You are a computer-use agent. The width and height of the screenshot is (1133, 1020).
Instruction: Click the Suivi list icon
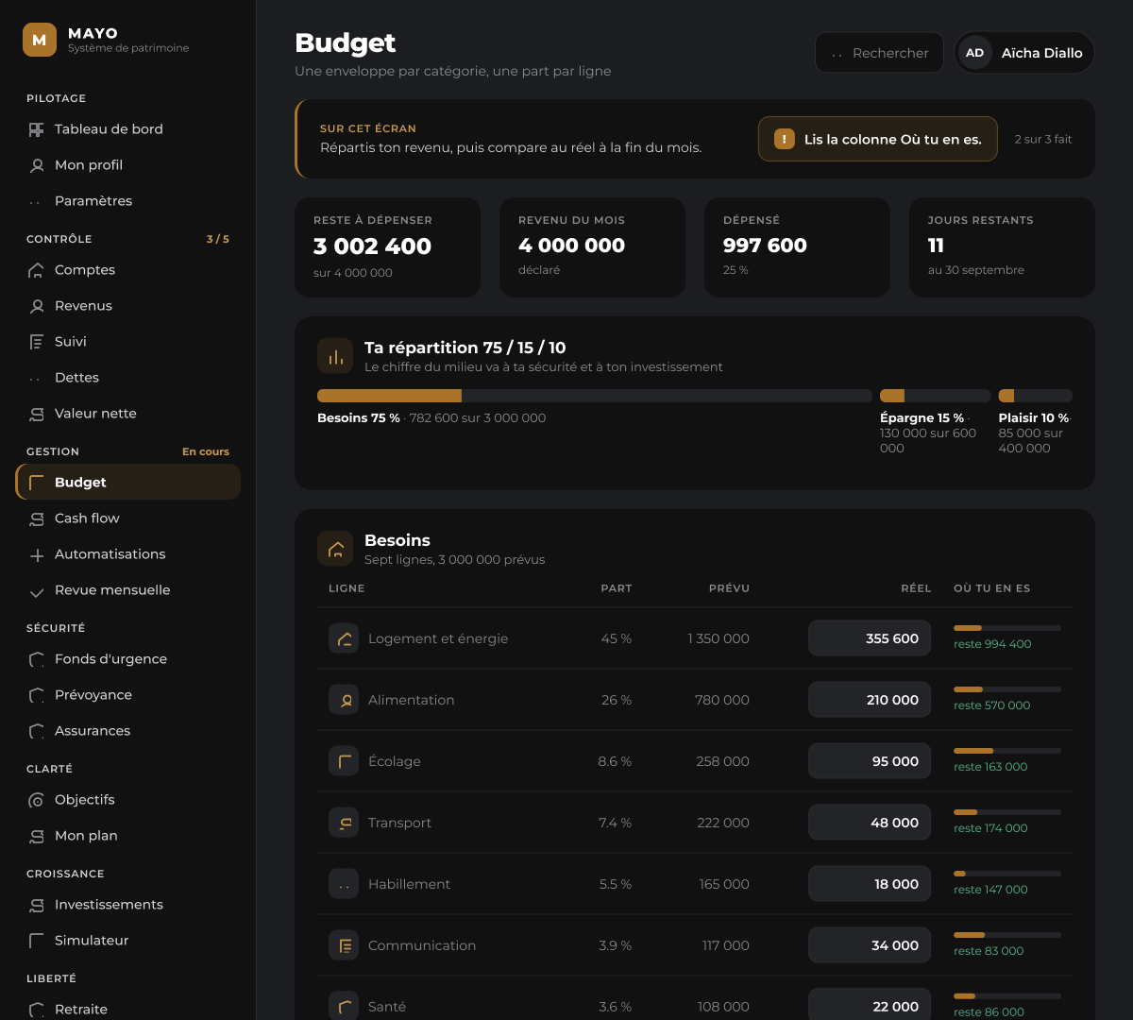click(37, 342)
